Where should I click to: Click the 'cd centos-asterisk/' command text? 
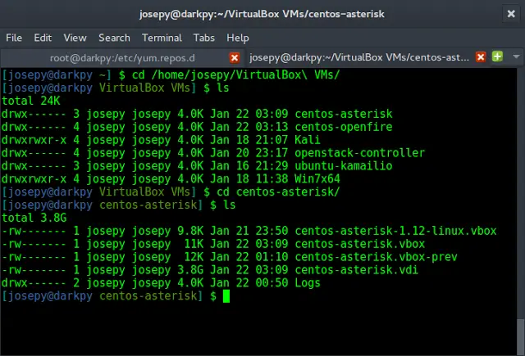(x=278, y=192)
